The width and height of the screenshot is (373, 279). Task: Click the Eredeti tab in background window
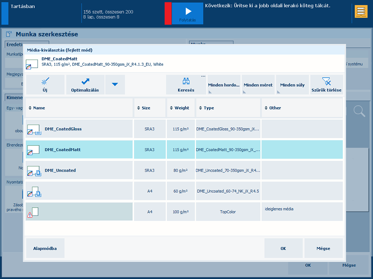click(14, 45)
